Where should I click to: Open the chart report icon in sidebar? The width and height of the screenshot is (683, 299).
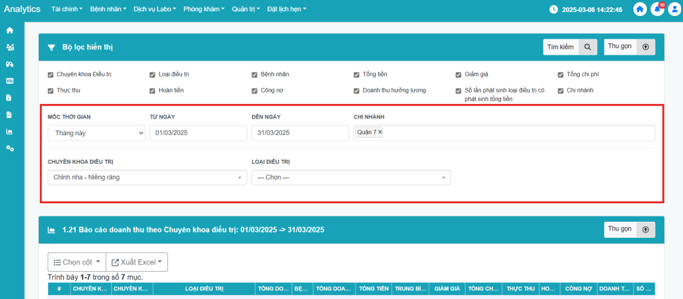point(9,131)
